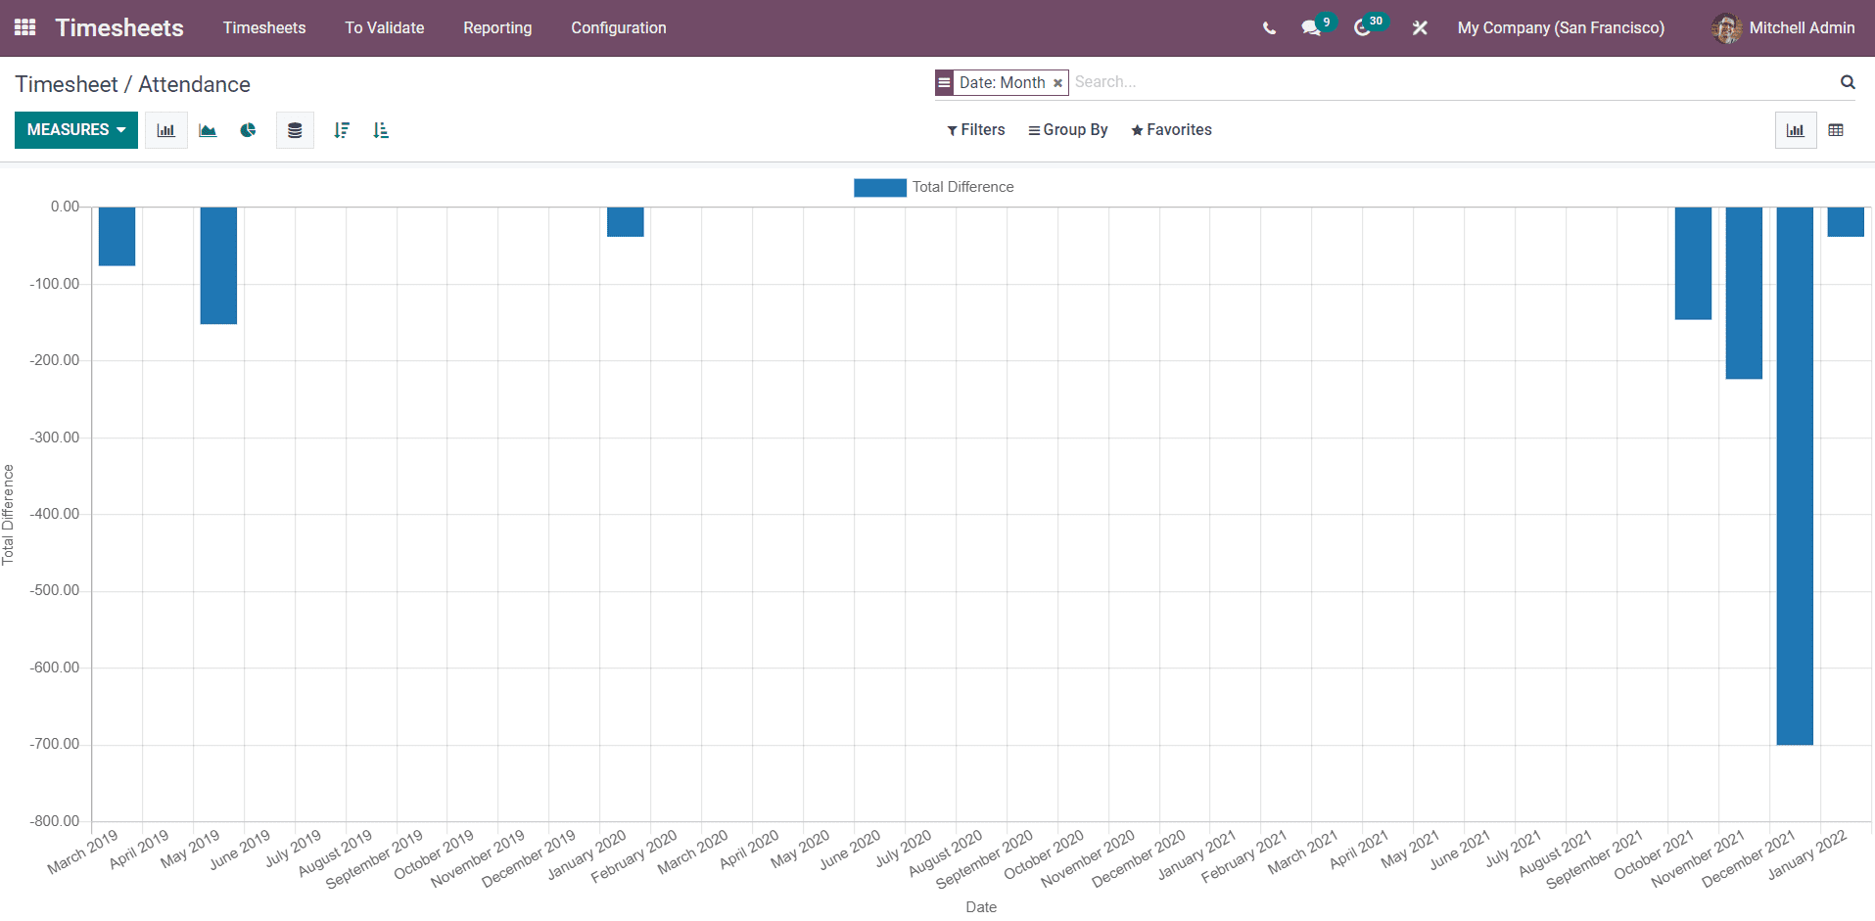This screenshot has width=1875, height=921.
Task: Expand the Group By options
Action: [x=1067, y=129]
